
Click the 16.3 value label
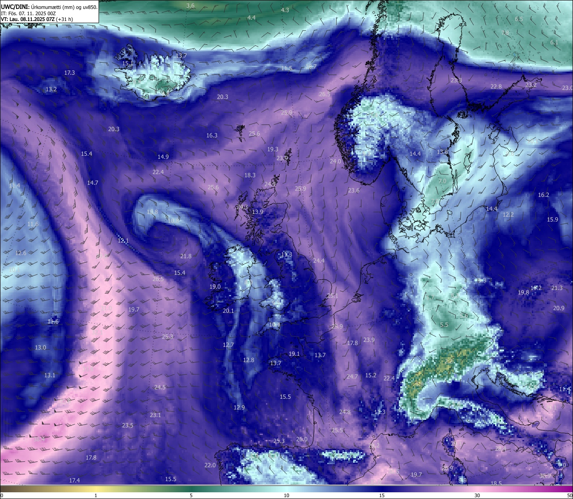tap(212, 136)
